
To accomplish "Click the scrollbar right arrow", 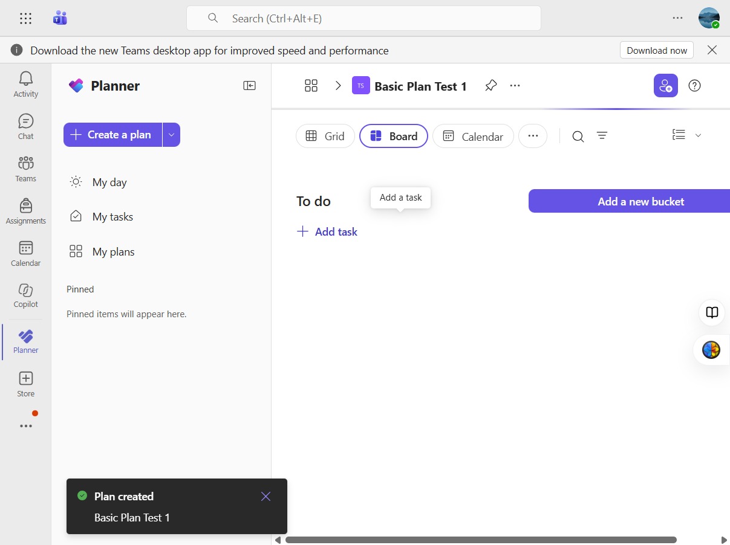I will click(x=724, y=540).
